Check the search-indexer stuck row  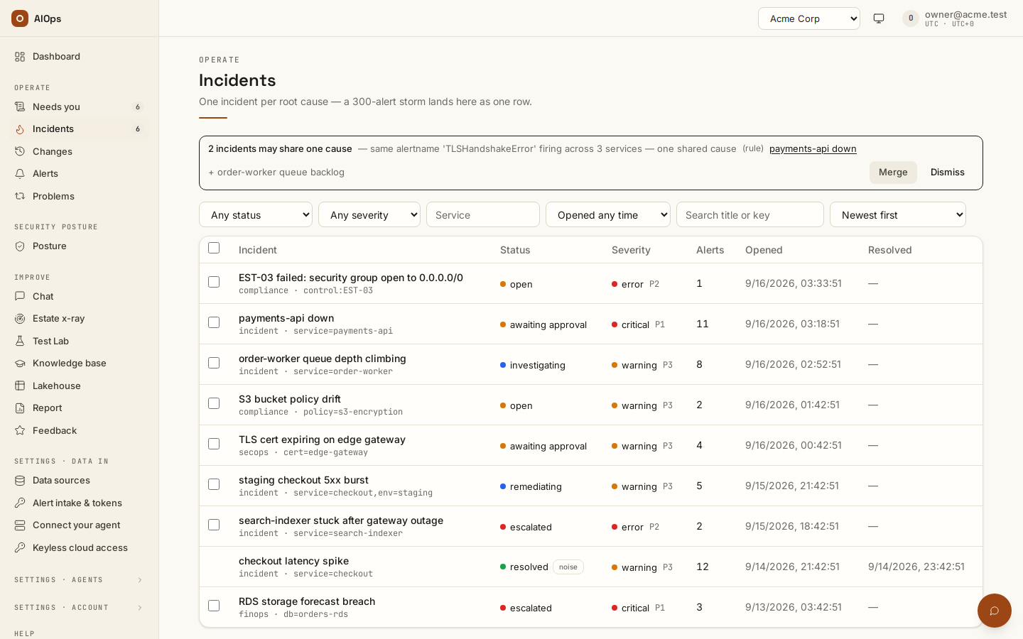[x=214, y=525]
